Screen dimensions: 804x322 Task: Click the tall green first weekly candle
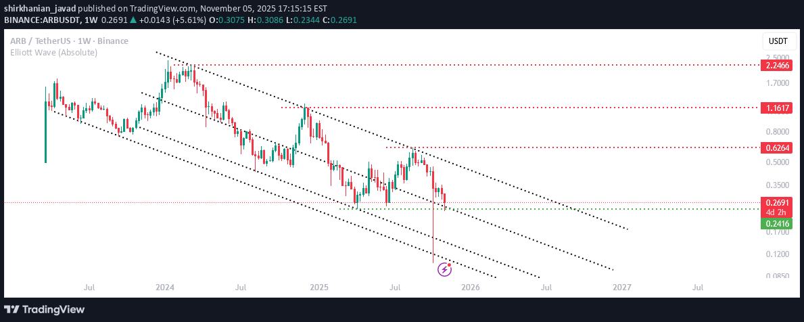point(45,132)
